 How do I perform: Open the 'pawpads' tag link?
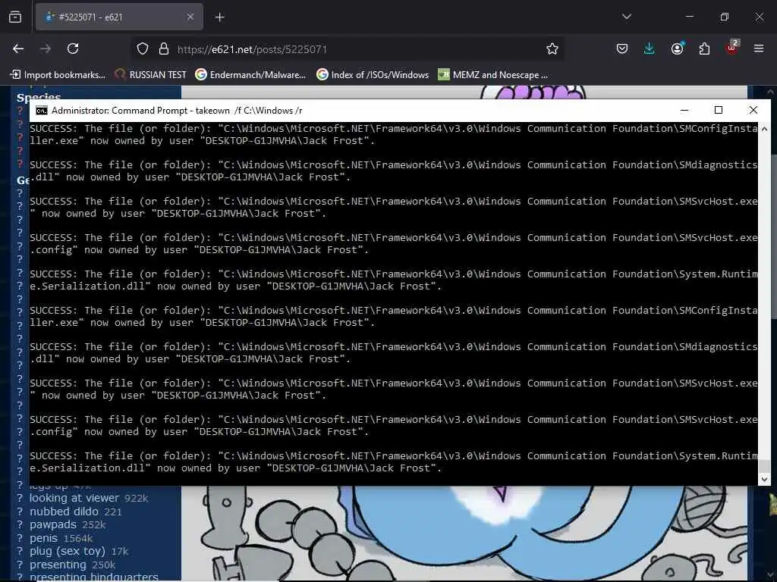53,524
